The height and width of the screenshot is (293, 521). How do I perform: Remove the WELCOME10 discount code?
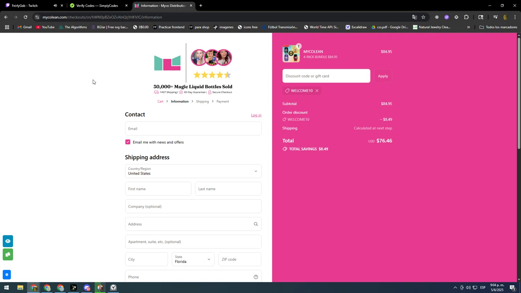317,91
